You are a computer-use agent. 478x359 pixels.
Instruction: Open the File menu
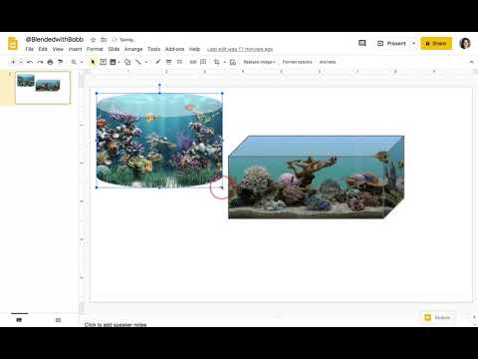click(x=30, y=49)
